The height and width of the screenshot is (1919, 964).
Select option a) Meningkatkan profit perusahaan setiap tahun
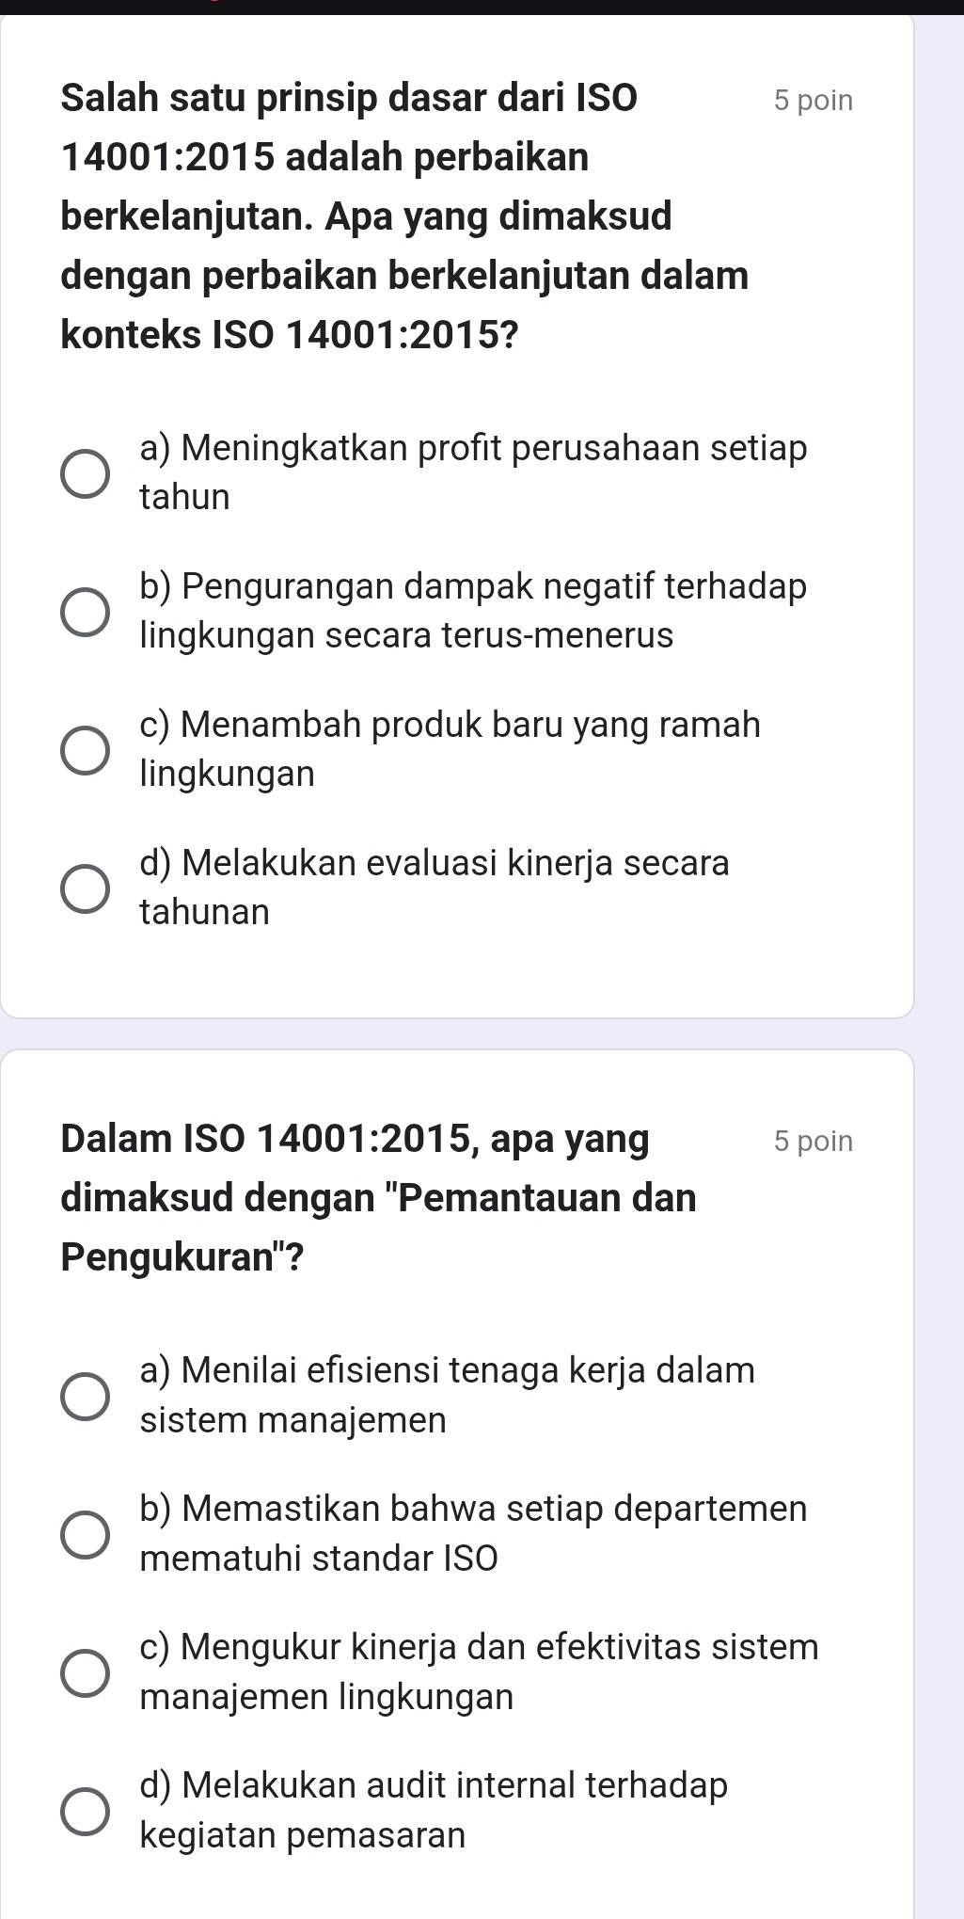(85, 472)
